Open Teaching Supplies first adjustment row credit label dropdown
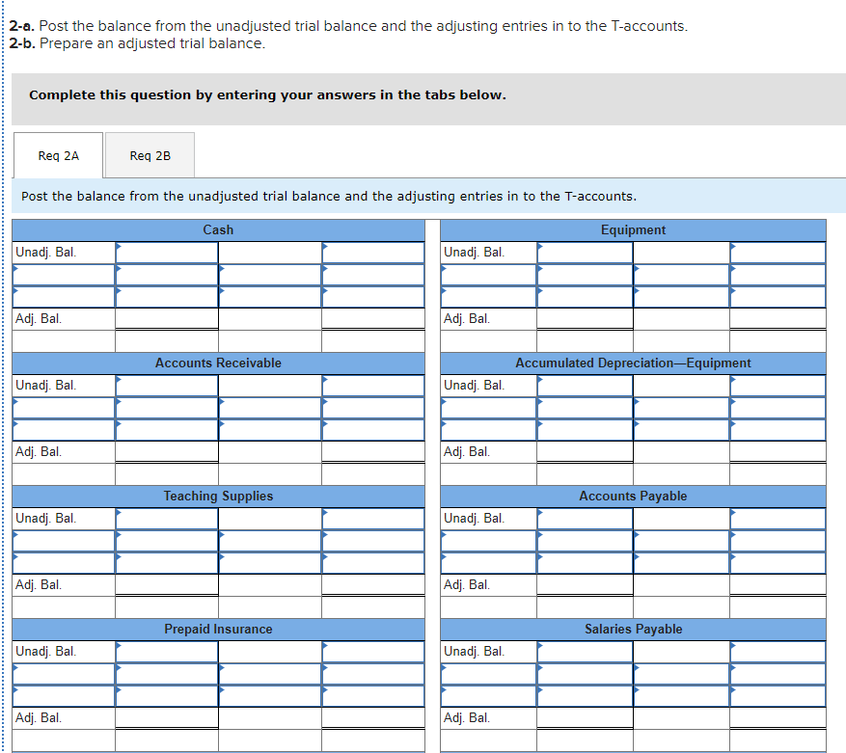The width and height of the screenshot is (846, 753). coord(270,541)
